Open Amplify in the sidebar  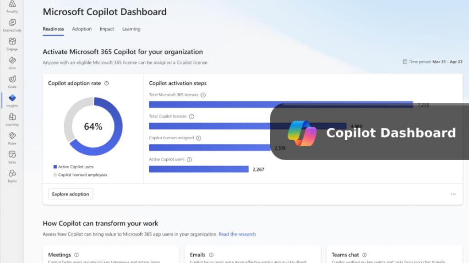click(x=12, y=6)
